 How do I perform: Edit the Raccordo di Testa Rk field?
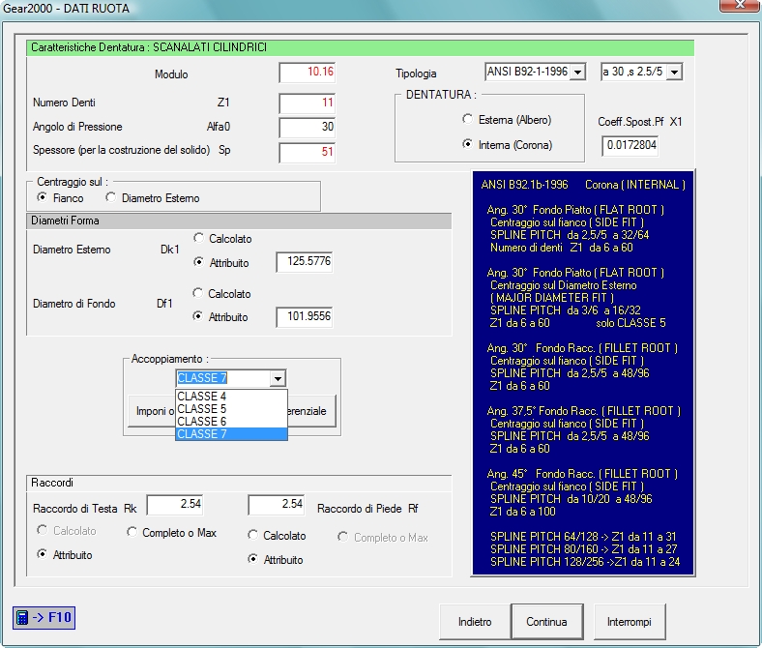(175, 504)
